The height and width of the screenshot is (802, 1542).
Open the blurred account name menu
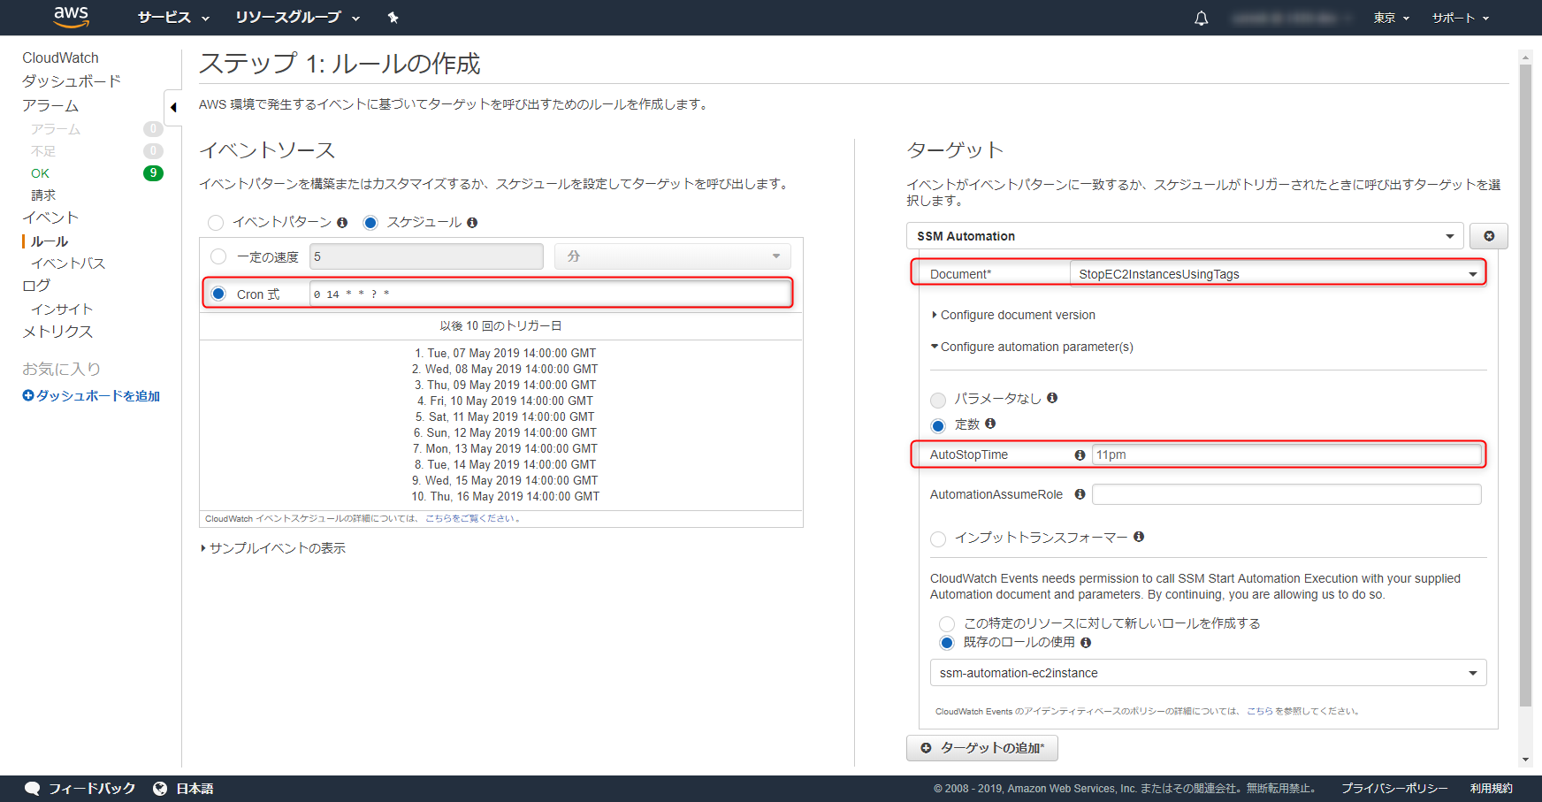[x=1293, y=18]
